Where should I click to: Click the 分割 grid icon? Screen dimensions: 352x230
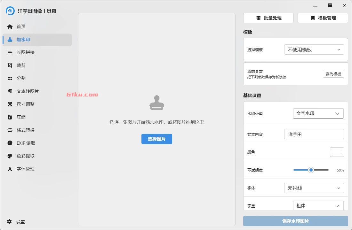10,79
